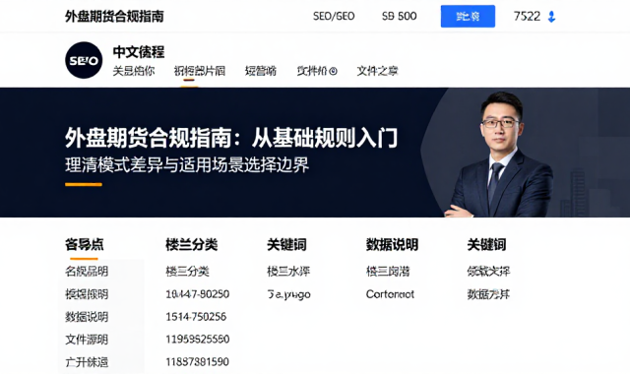Click the 楼三分类 entry below 楼兰分类 heading
Screen dimensions: 630x374
click(187, 272)
